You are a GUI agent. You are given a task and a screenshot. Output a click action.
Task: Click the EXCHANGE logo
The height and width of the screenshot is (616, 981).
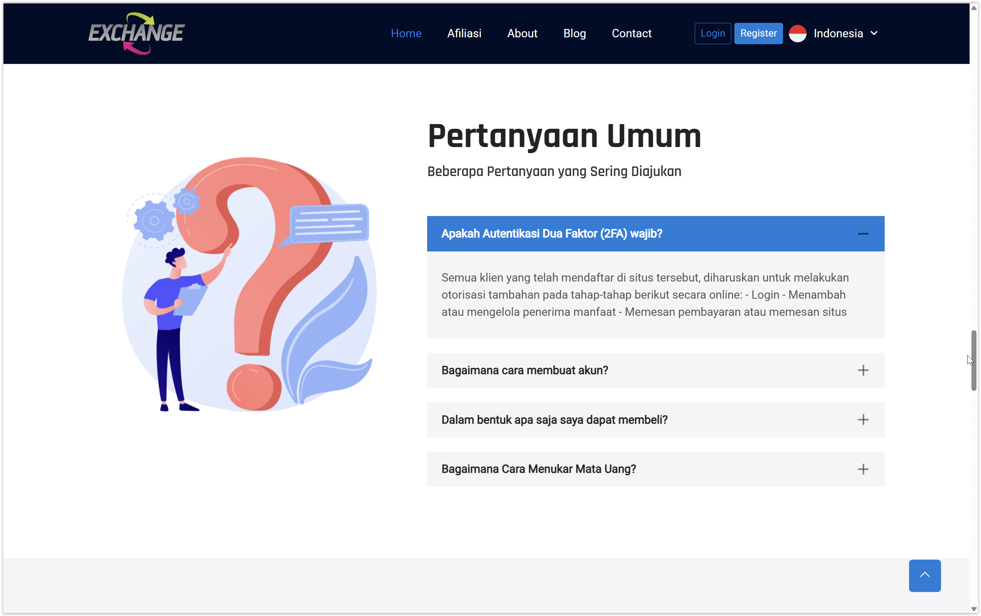(x=136, y=34)
